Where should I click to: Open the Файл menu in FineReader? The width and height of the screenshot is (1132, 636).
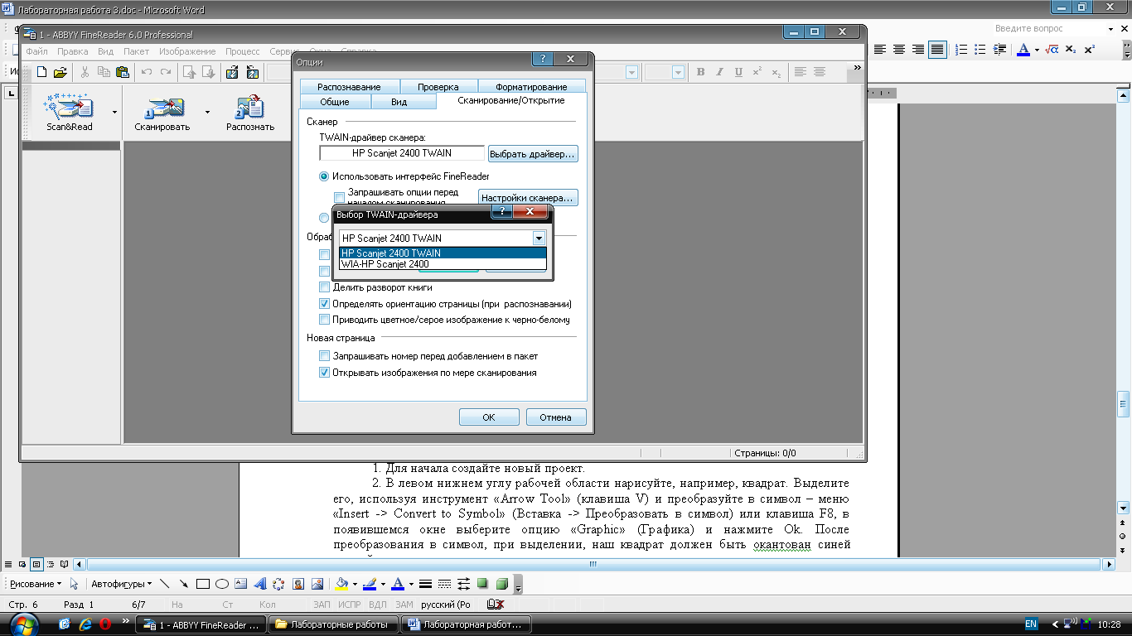[x=36, y=51]
